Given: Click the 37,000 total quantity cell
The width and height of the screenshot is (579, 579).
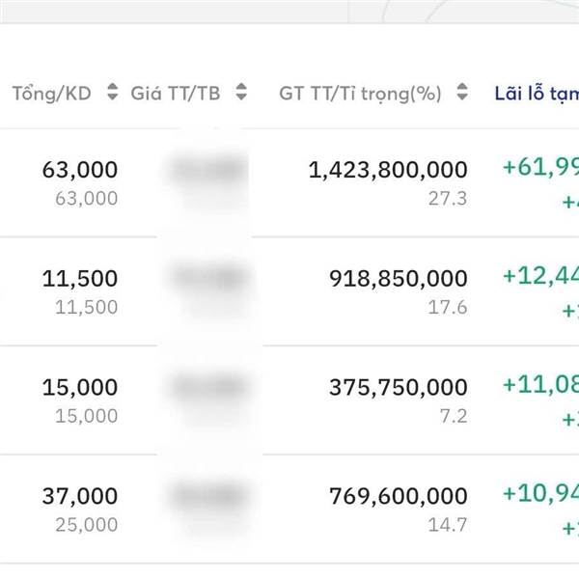Looking at the screenshot, I should coord(80,496).
